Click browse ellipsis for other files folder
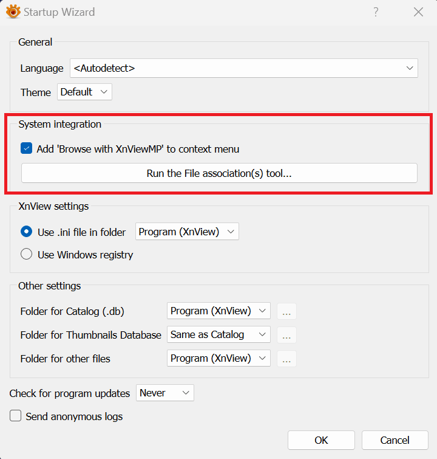The width and height of the screenshot is (437, 459). 286,359
